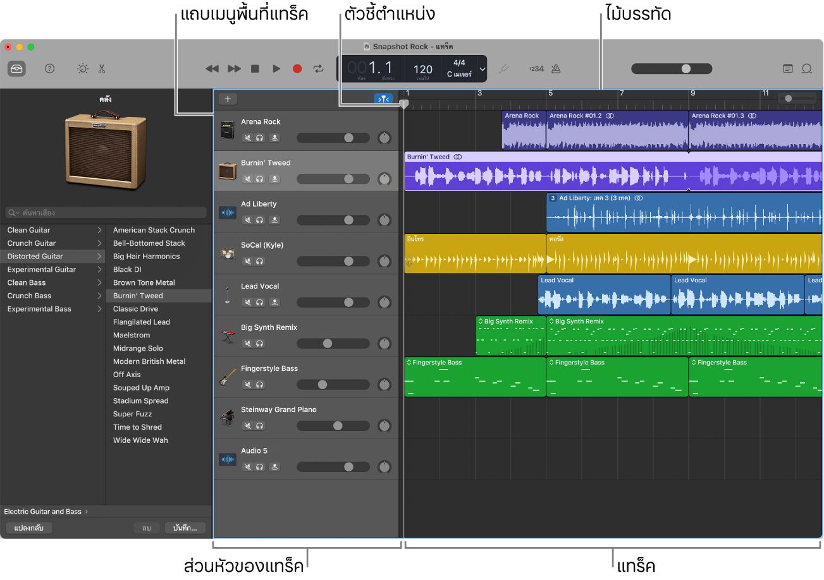The width and height of the screenshot is (824, 580).
Task: Open the Editors scissors button
Action: click(x=101, y=69)
